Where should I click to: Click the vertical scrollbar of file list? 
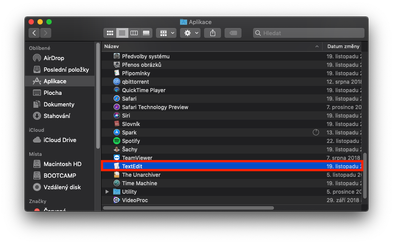(365, 175)
